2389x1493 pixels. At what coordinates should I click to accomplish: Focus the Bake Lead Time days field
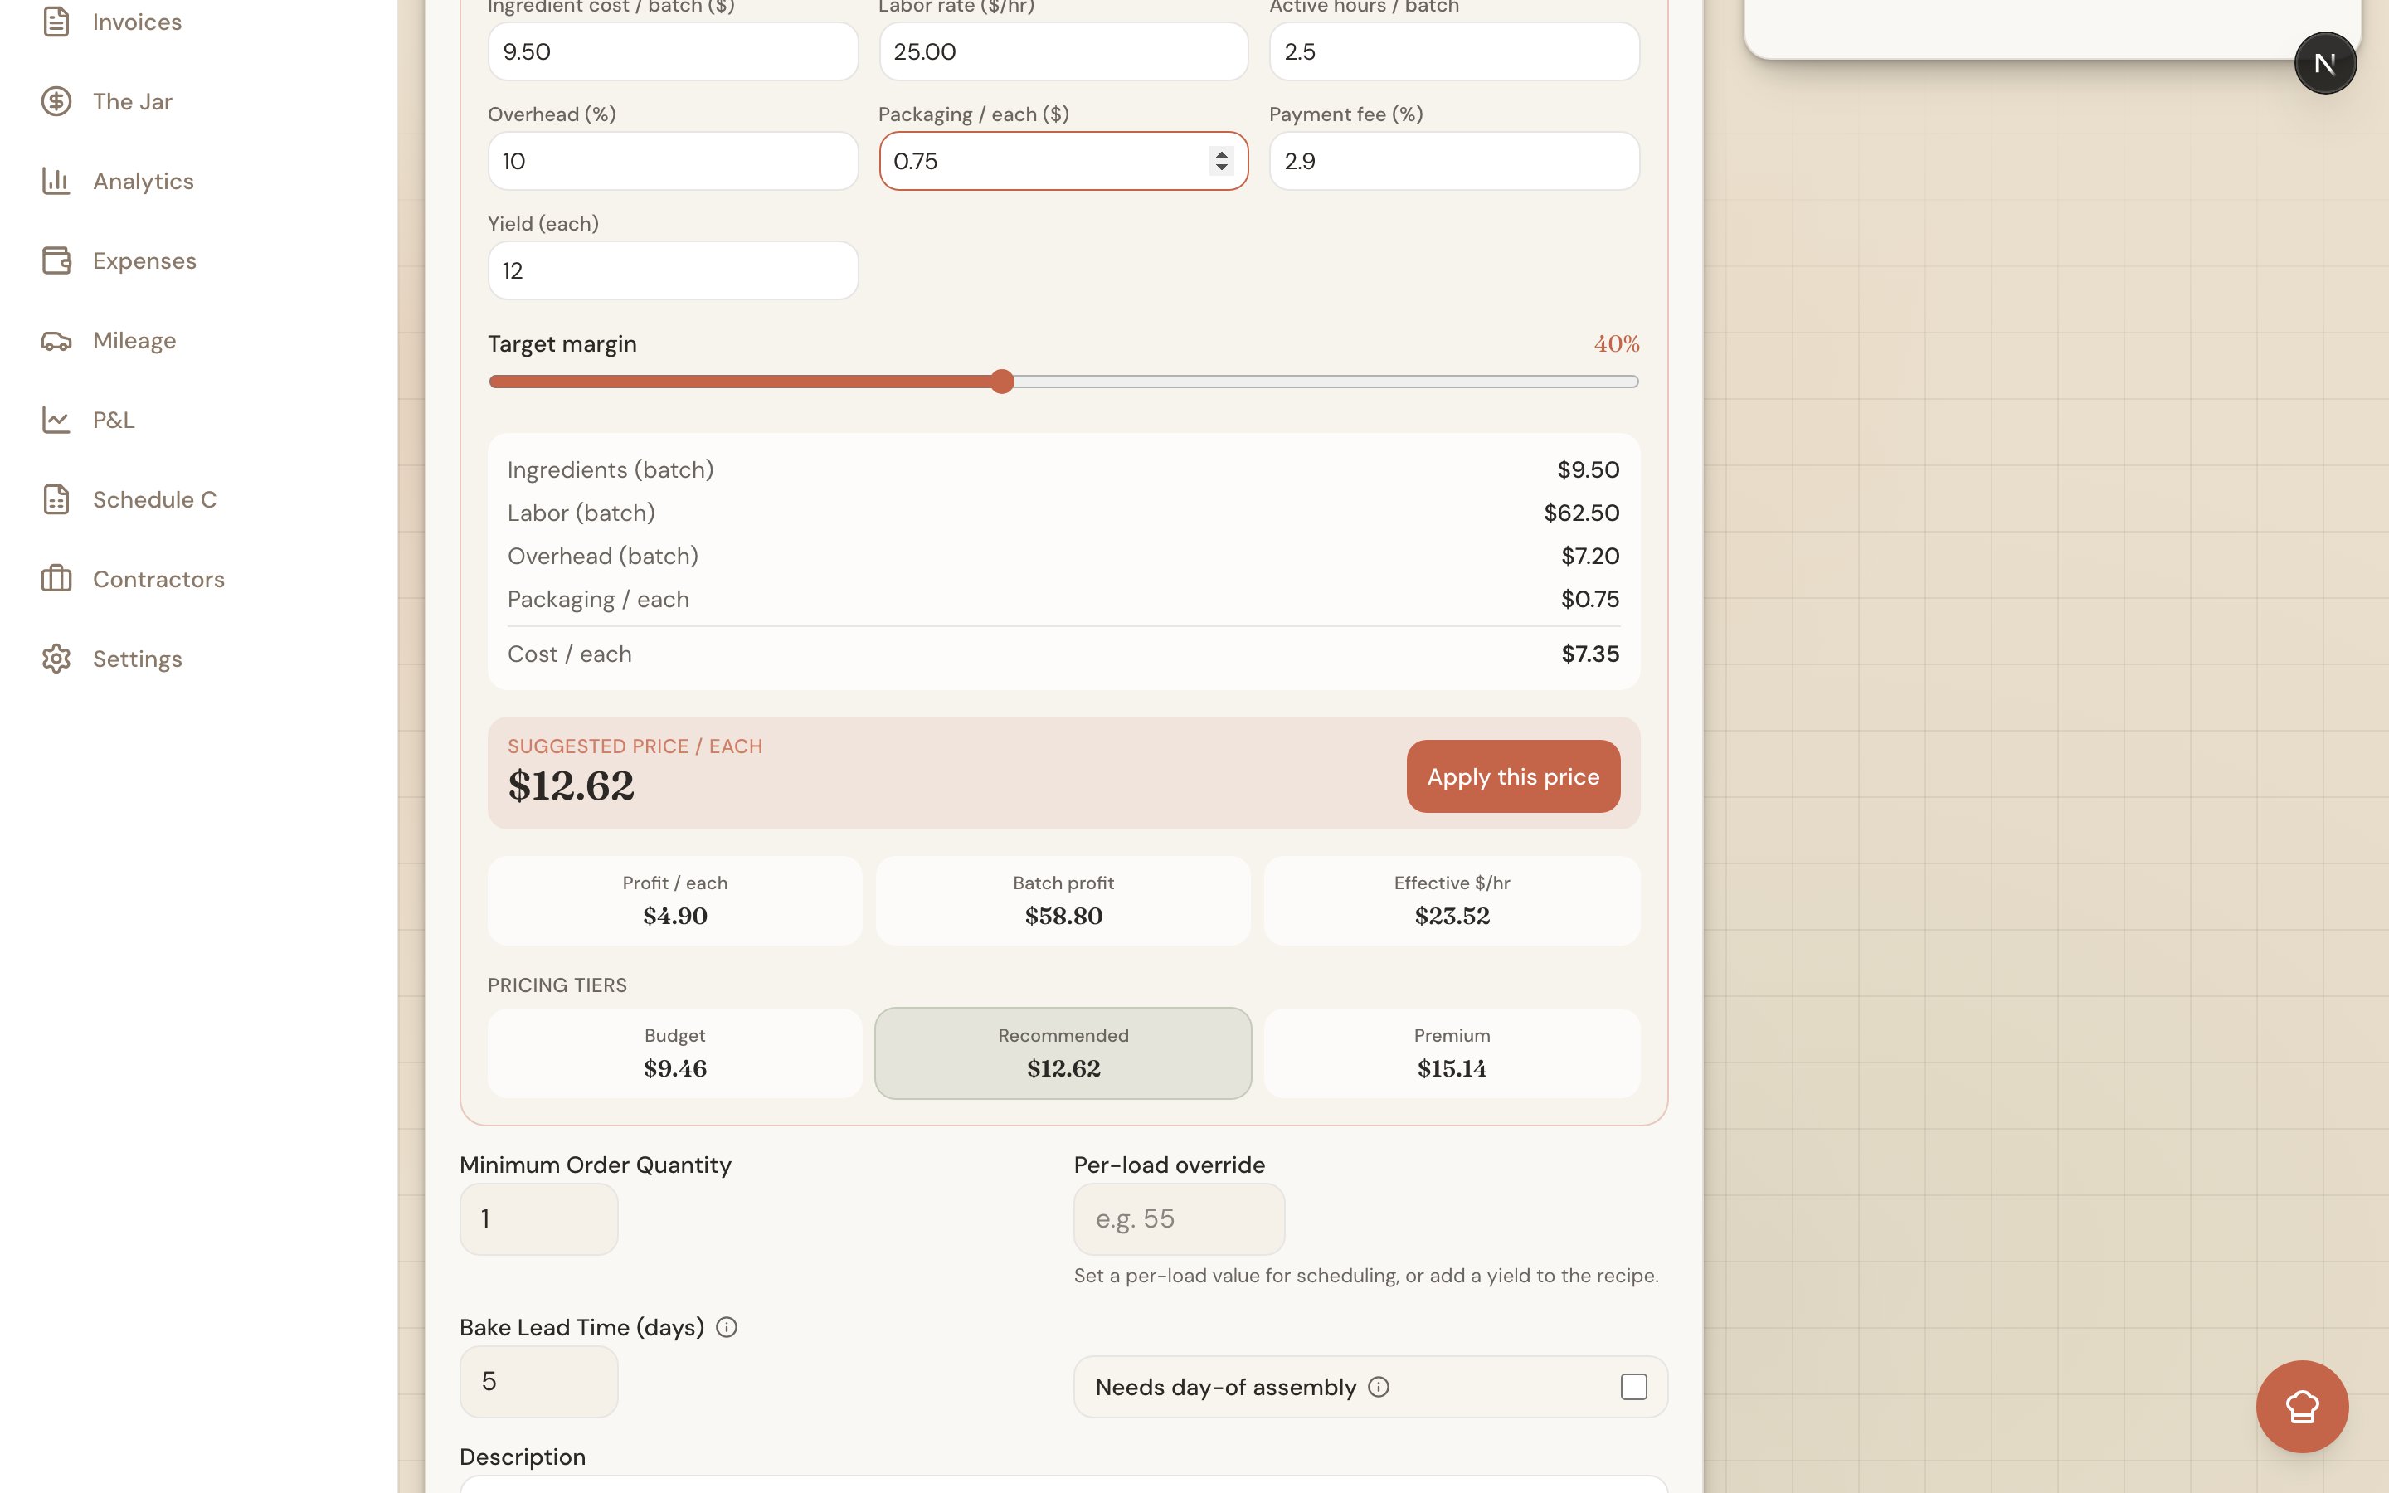[x=539, y=1381]
